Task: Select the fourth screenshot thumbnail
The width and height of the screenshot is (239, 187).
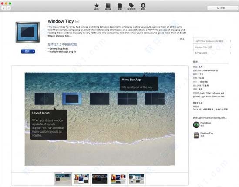Action: (x=118, y=179)
